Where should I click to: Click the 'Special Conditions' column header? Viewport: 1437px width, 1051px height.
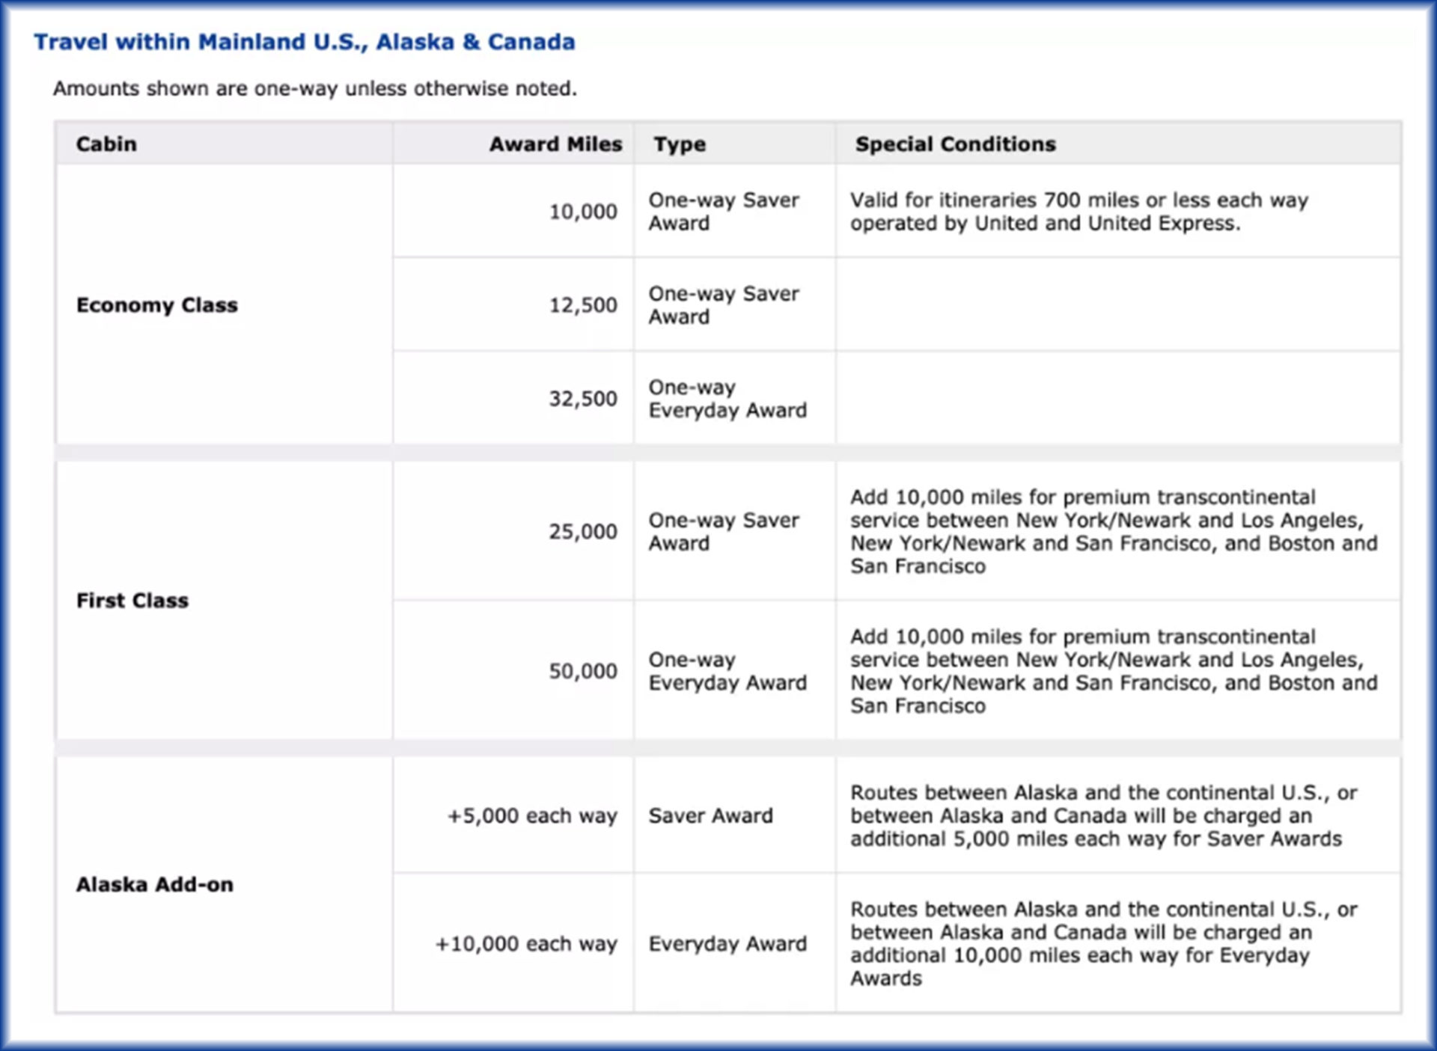click(x=956, y=144)
